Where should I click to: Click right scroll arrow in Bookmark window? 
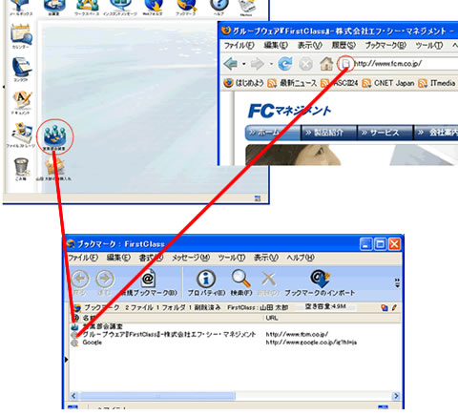tap(396, 396)
